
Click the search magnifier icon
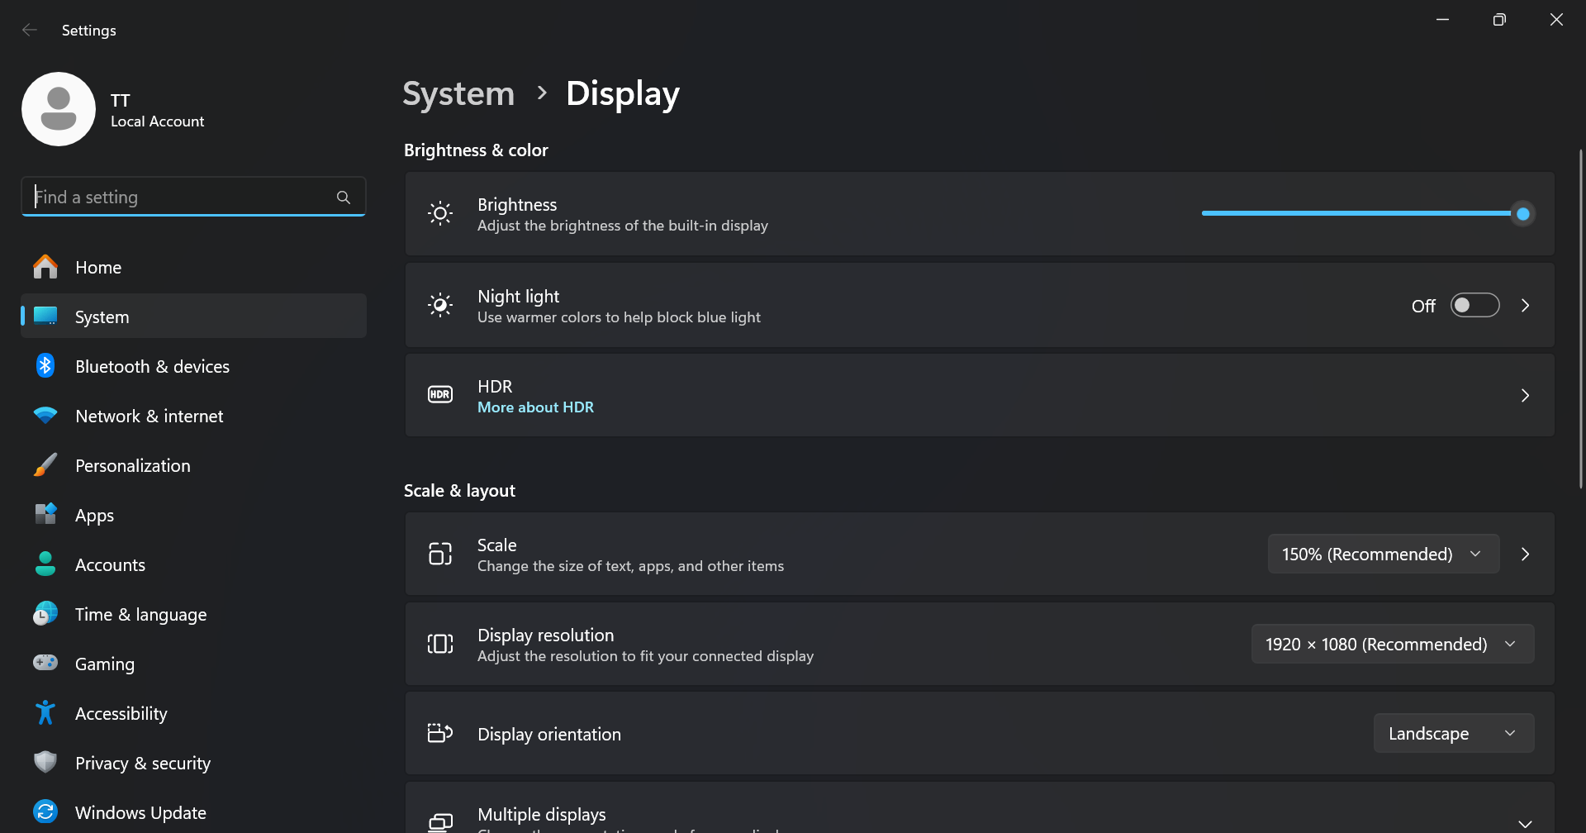pos(344,198)
